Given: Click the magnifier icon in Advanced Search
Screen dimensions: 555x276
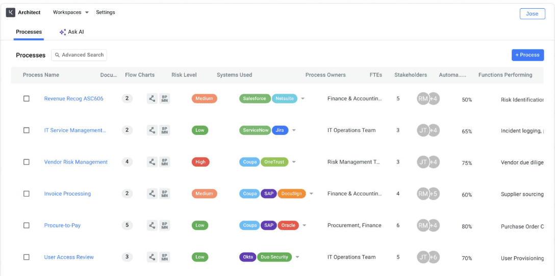Looking at the screenshot, I should pyautogui.click(x=57, y=55).
